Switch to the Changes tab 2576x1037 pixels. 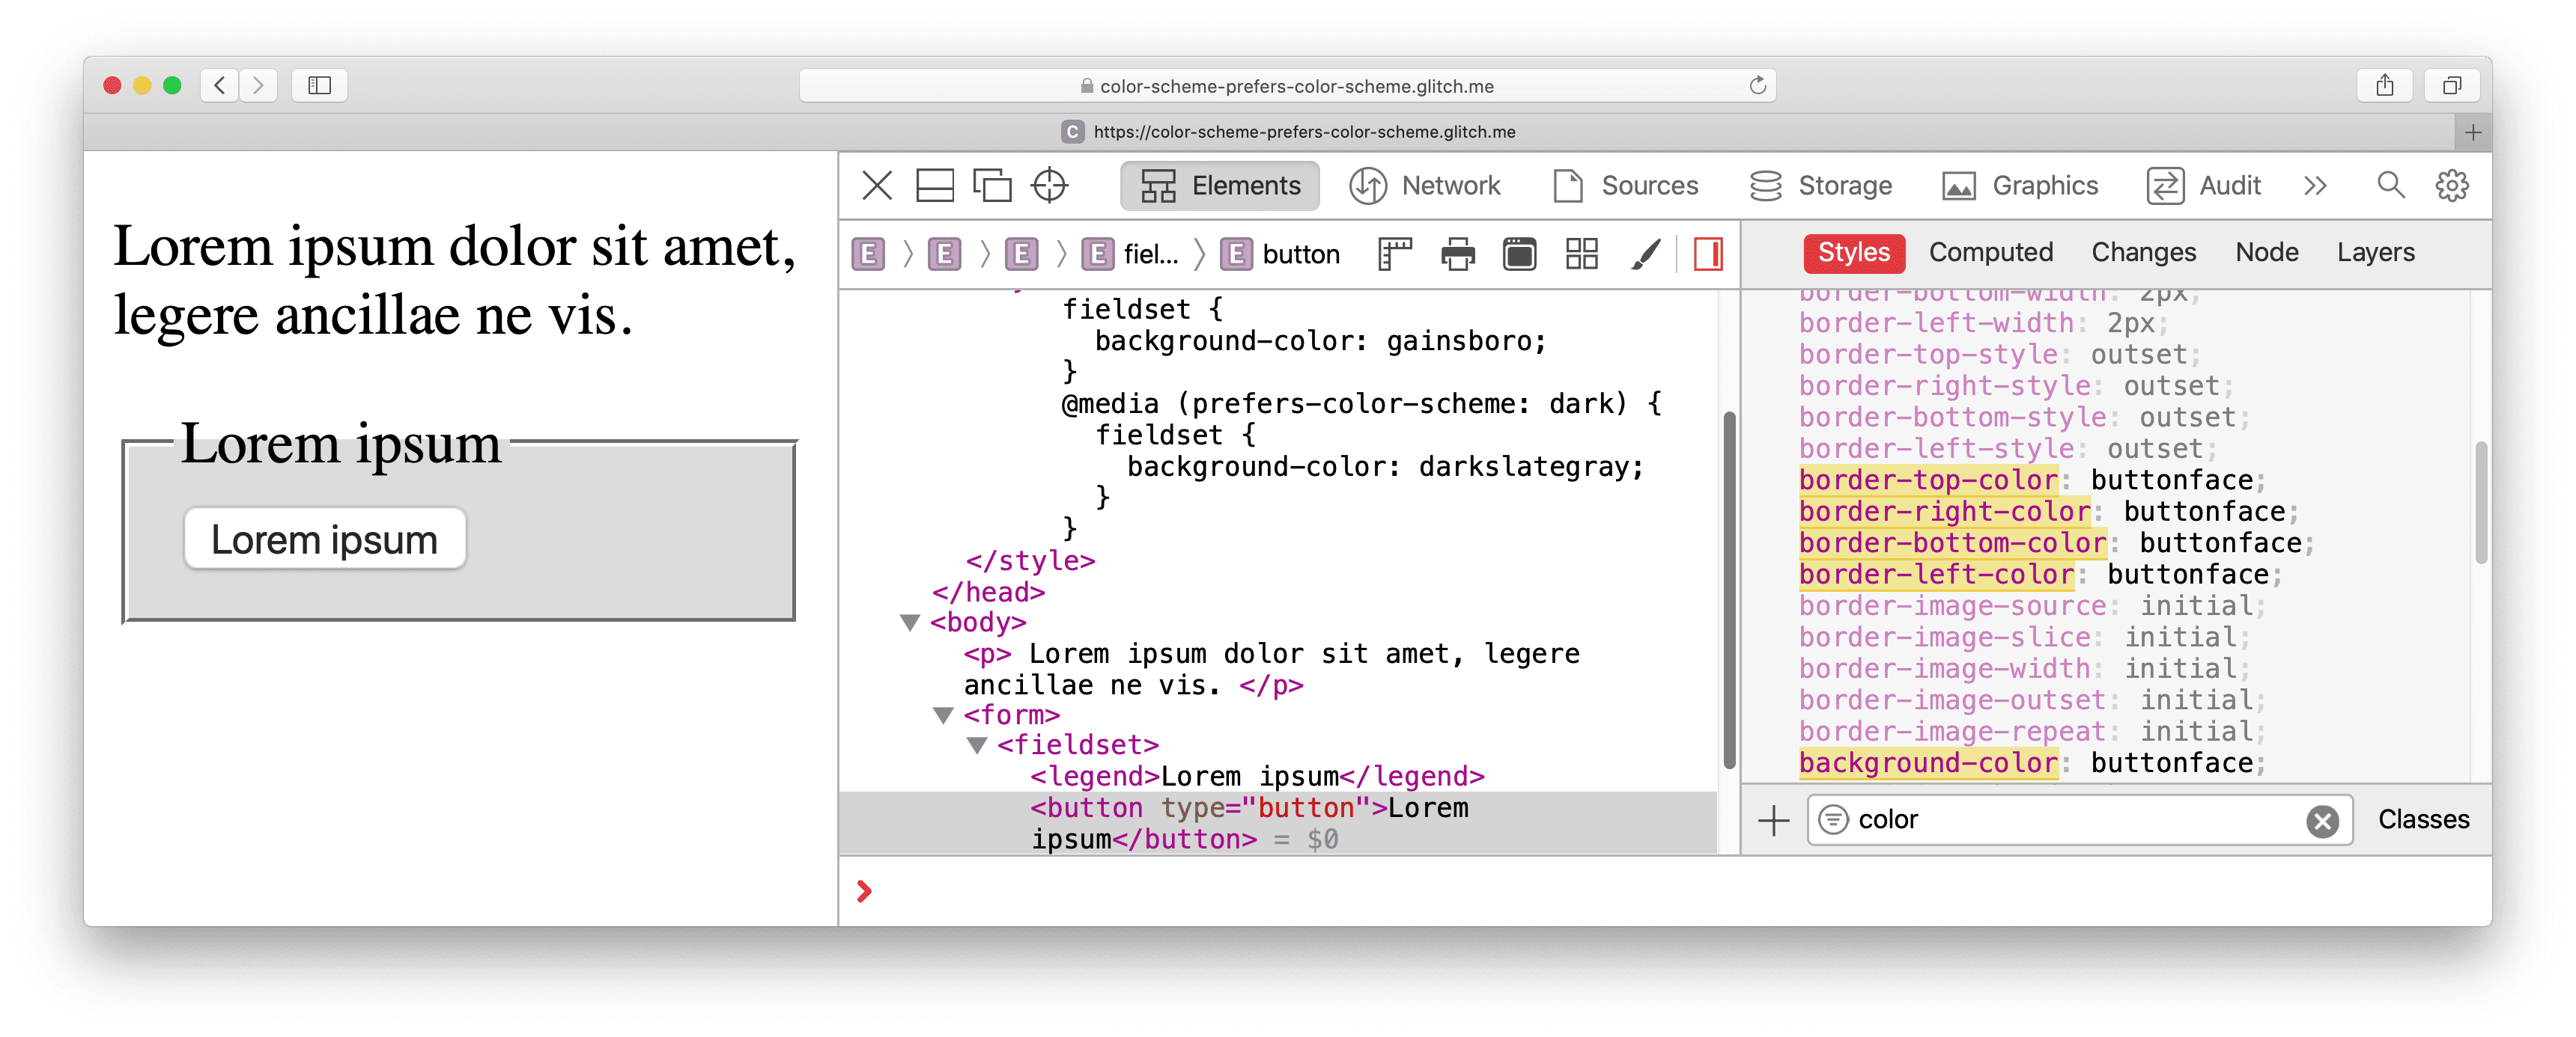pos(2142,253)
